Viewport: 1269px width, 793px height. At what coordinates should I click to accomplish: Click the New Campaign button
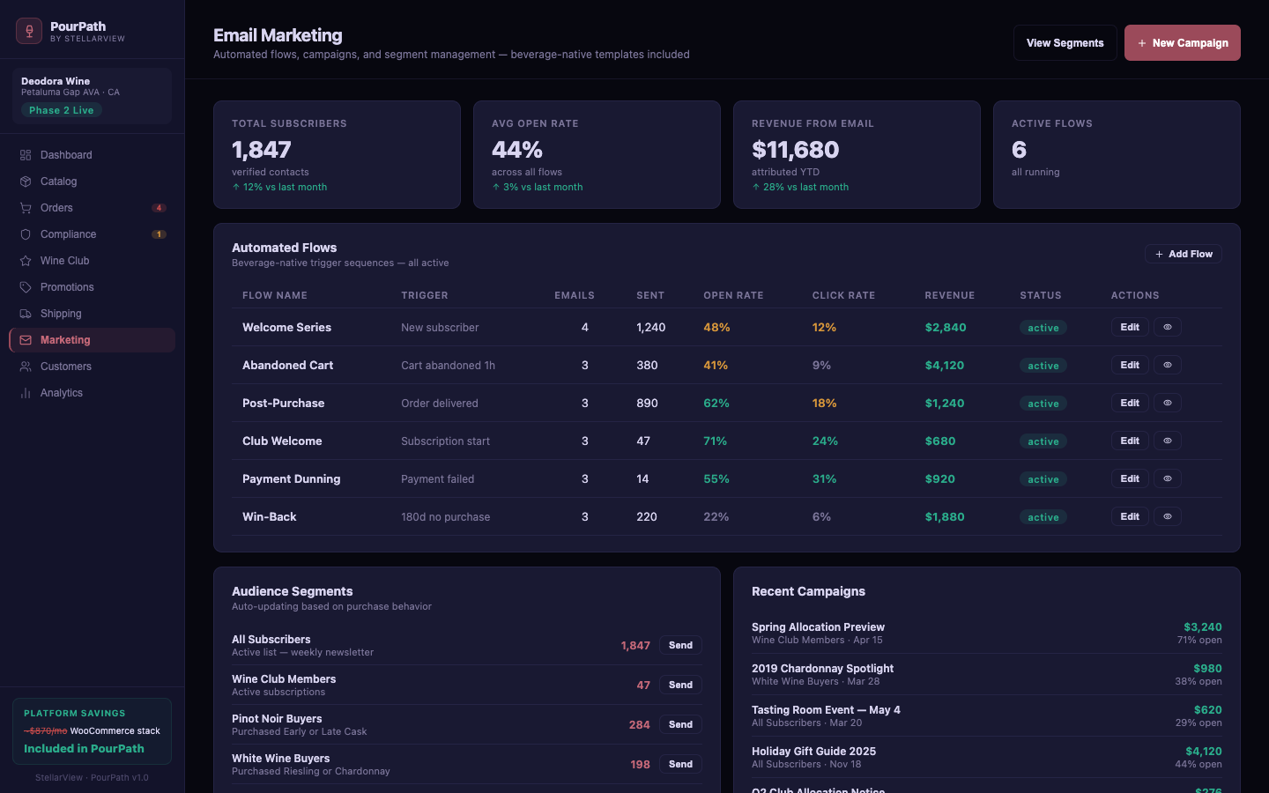1182,43
